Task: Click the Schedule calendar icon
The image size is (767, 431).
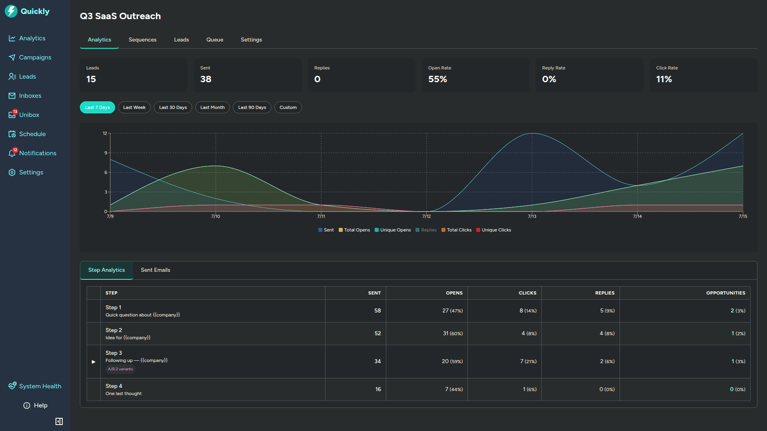Action: point(12,134)
